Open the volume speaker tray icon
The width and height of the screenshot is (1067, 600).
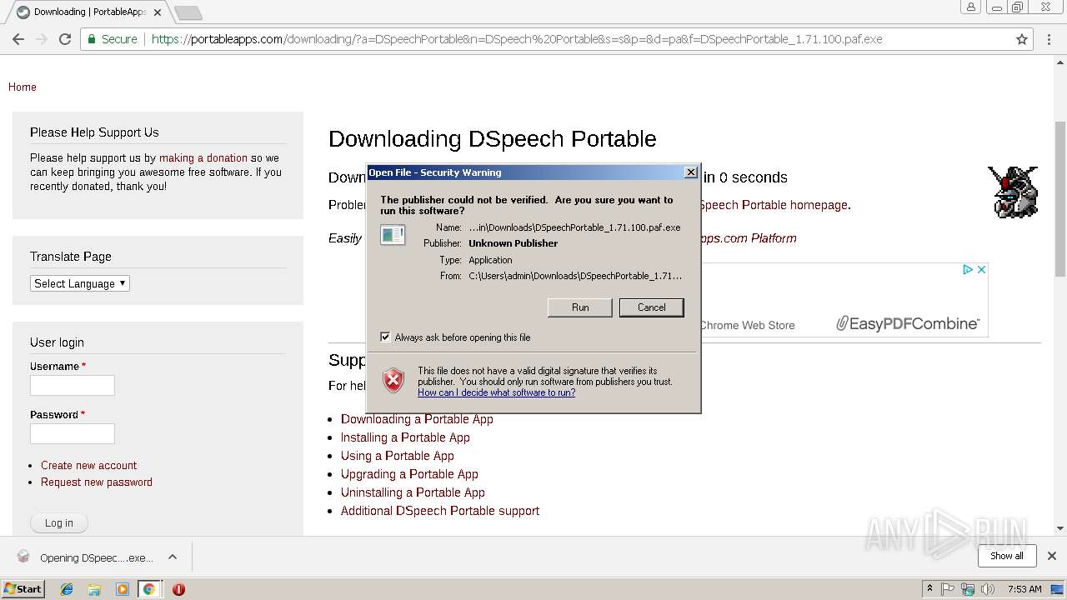click(988, 589)
